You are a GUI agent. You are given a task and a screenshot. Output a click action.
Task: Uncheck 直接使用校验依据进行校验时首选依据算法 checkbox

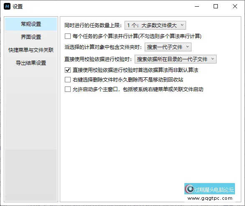(x=68, y=70)
